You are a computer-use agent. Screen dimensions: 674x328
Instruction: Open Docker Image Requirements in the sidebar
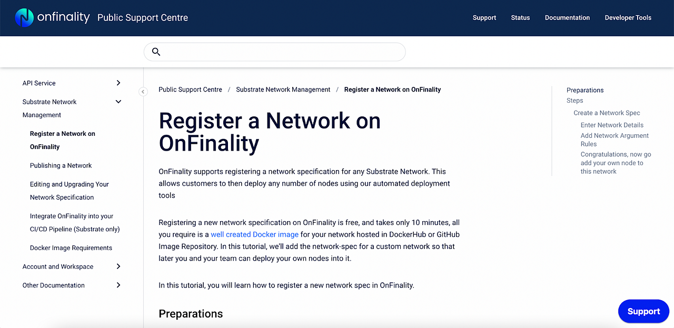71,247
